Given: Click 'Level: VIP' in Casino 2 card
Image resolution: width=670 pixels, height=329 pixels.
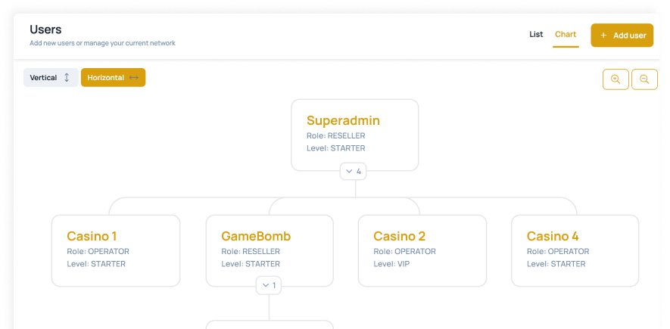Looking at the screenshot, I should (391, 264).
